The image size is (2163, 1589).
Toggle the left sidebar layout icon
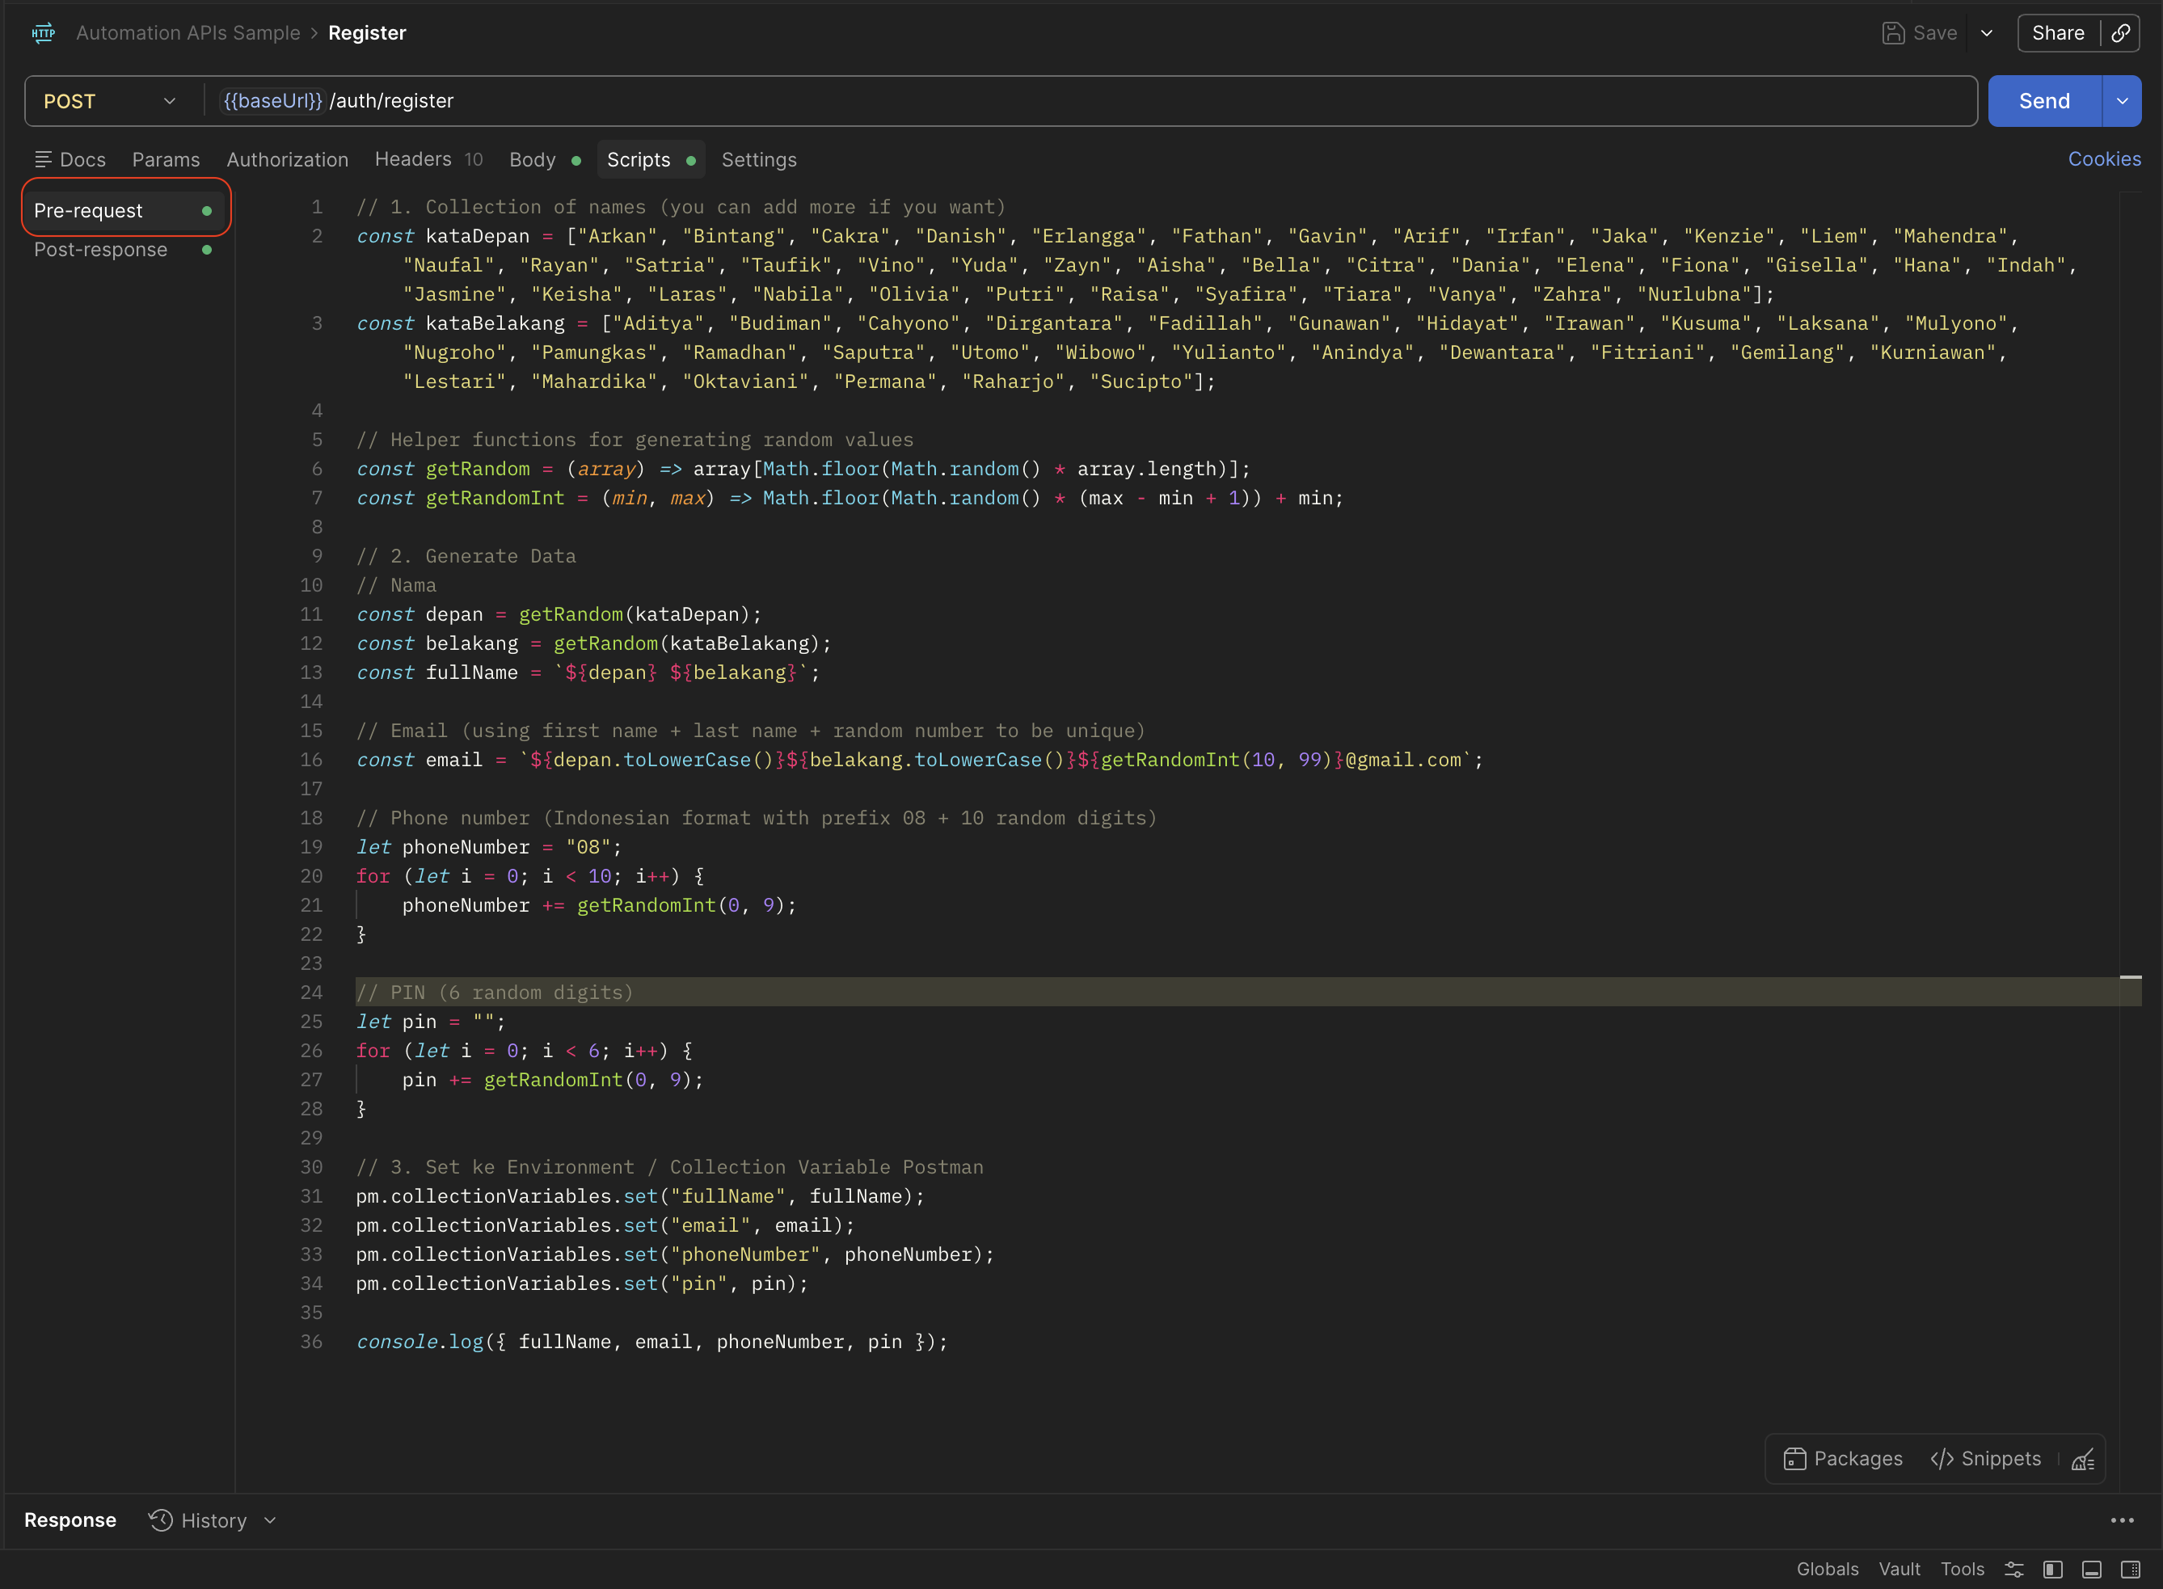(x=2052, y=1570)
